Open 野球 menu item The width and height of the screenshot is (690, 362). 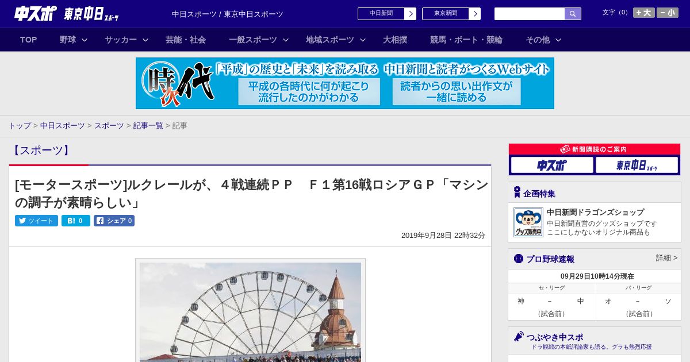68,40
